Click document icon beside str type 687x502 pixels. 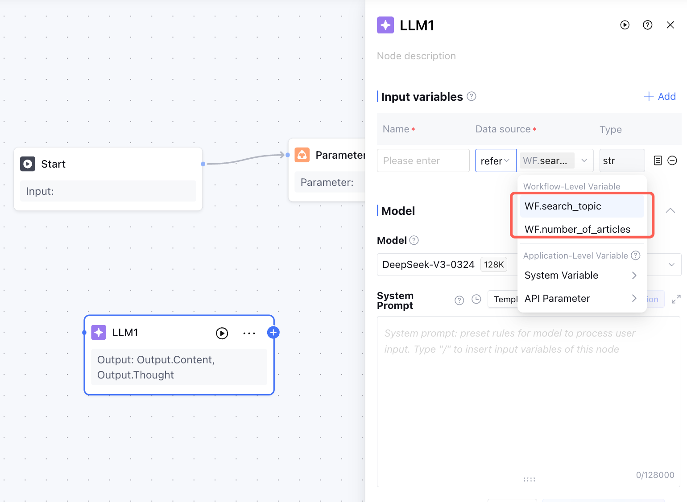click(x=658, y=160)
